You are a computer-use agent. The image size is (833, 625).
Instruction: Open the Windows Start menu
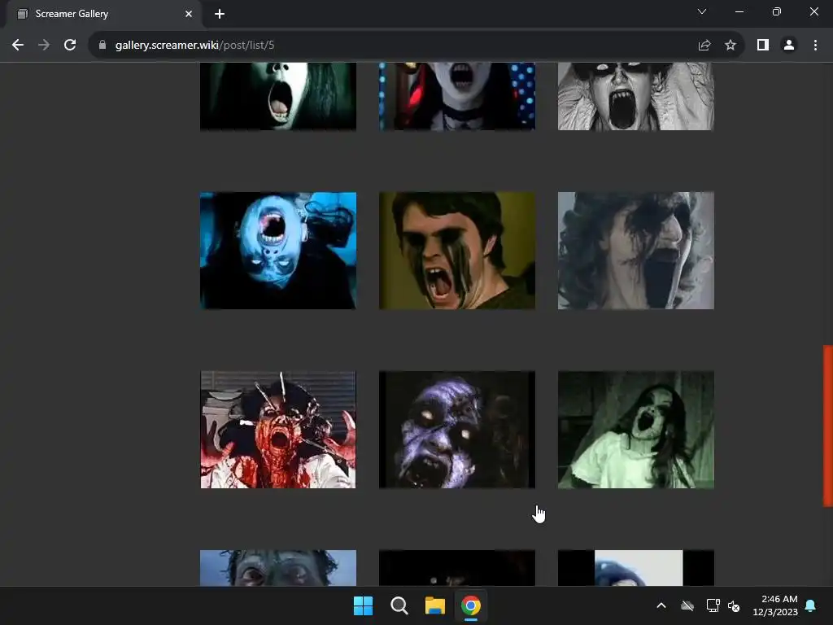point(364,605)
